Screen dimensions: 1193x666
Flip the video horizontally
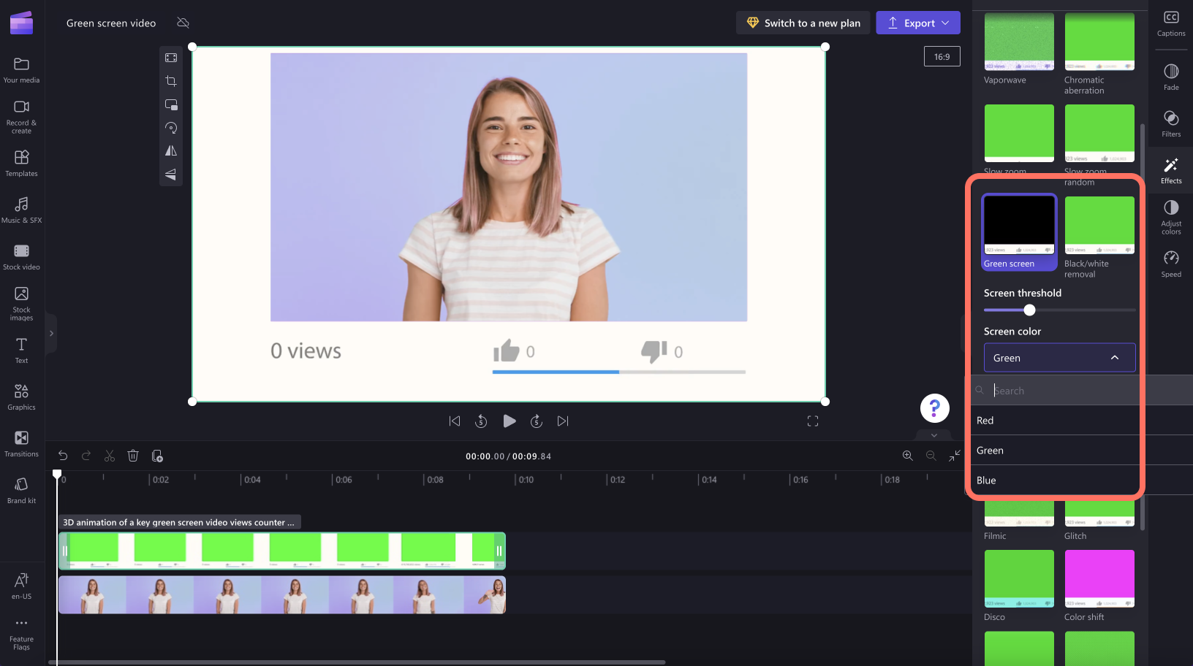pyautogui.click(x=171, y=151)
